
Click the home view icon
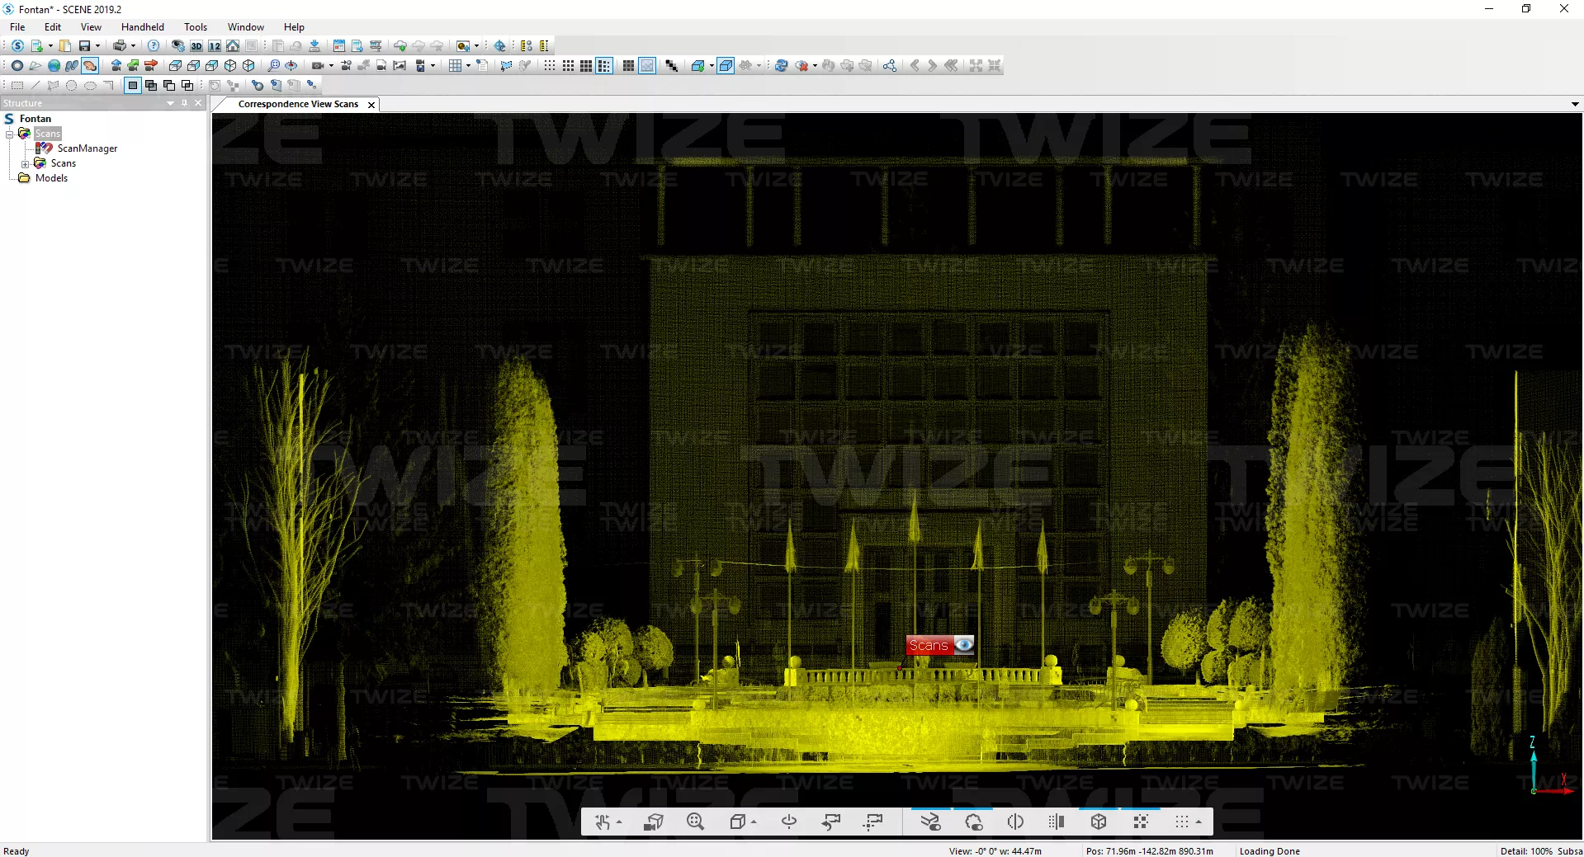click(233, 46)
